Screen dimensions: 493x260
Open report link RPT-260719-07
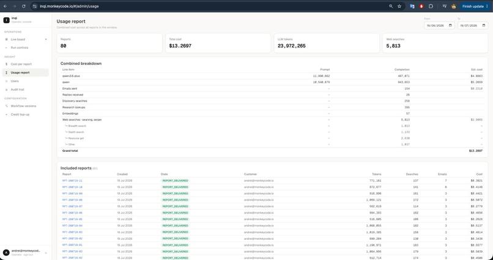pyautogui.click(x=72, y=207)
